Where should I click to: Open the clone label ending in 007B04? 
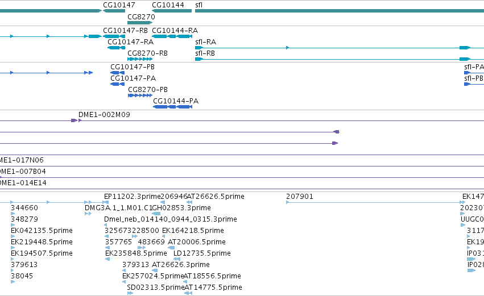pos(23,172)
